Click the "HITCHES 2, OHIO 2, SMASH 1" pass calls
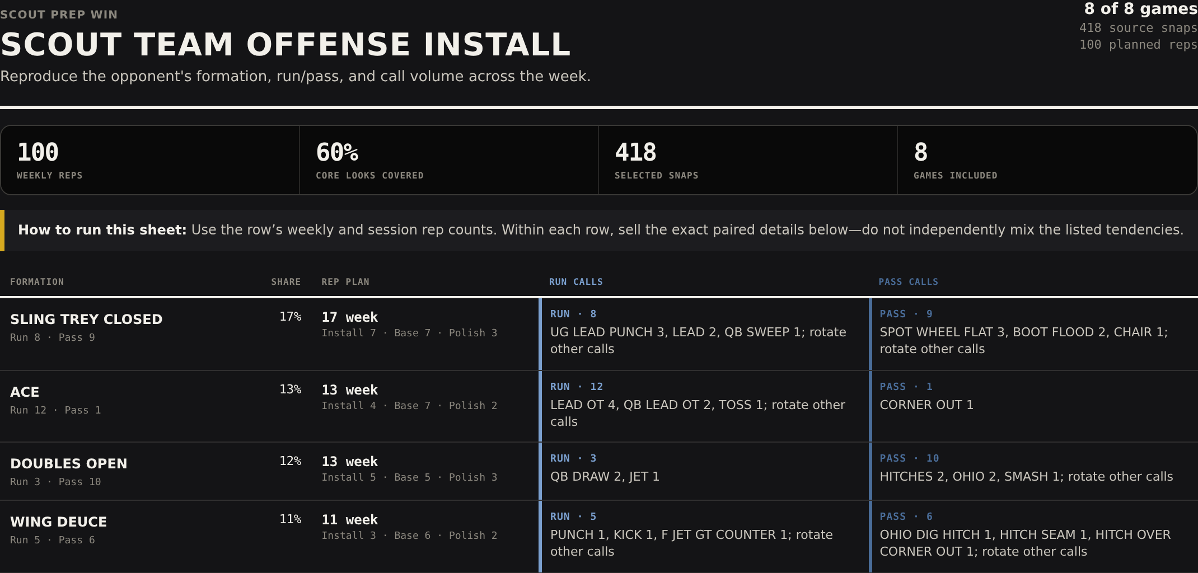This screenshot has height=573, width=1198. (1026, 477)
